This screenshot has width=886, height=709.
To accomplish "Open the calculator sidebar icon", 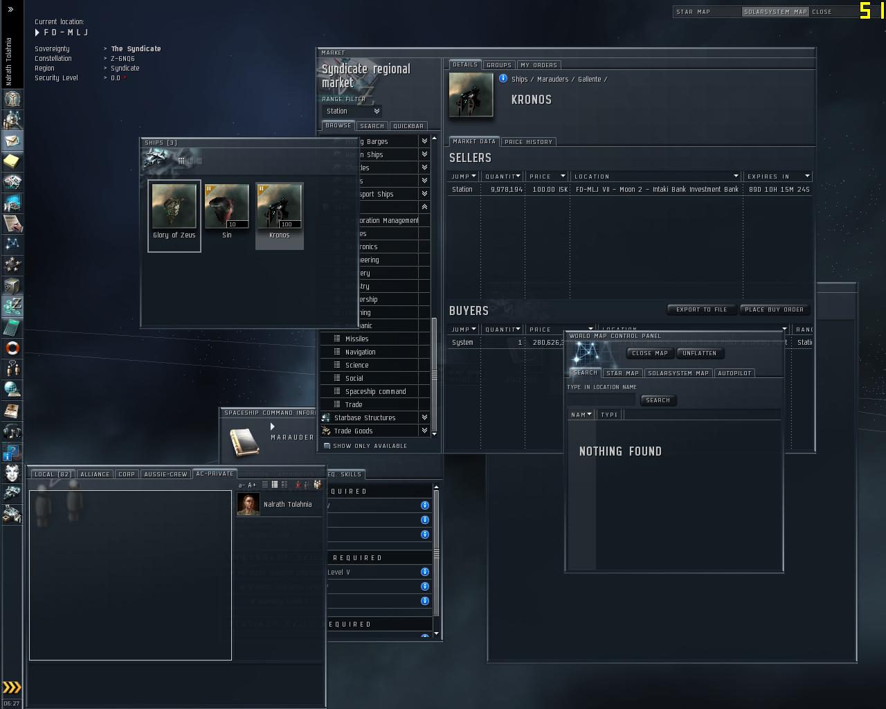I will point(12,327).
